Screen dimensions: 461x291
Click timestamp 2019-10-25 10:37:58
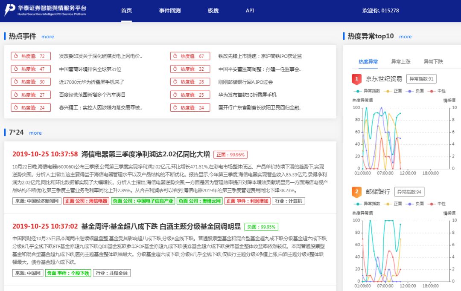pos(45,154)
